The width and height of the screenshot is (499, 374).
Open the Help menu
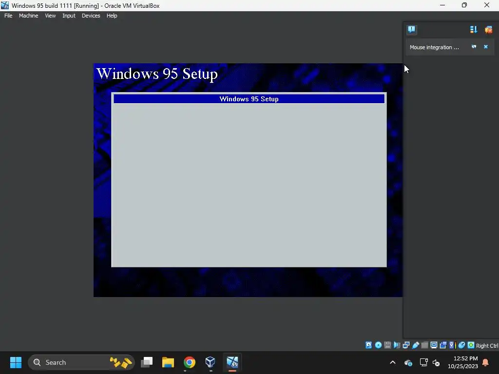112,16
